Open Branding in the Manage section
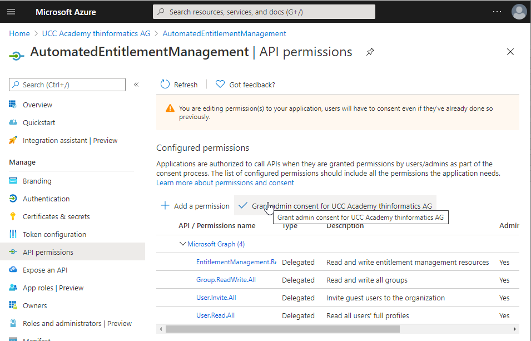Viewport: 531px width, 341px height. point(37,181)
